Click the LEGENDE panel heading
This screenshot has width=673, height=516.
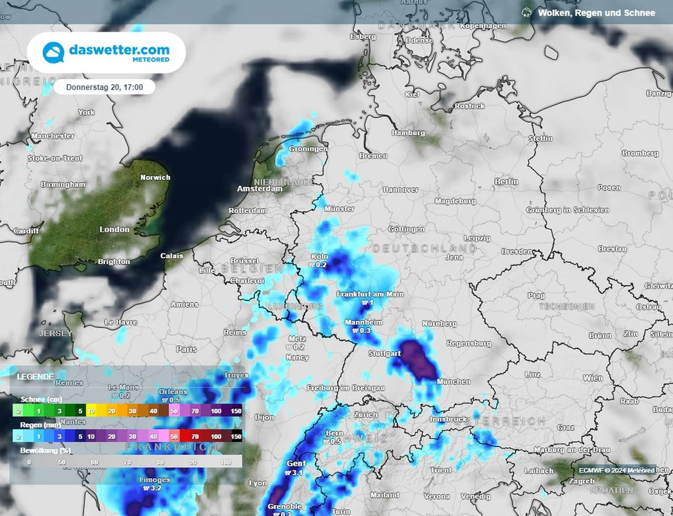tap(35, 376)
